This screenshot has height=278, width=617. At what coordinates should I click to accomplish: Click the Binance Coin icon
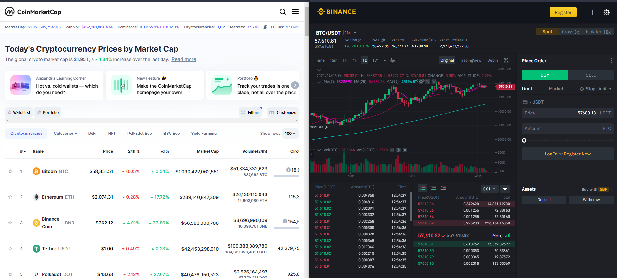(x=36, y=223)
